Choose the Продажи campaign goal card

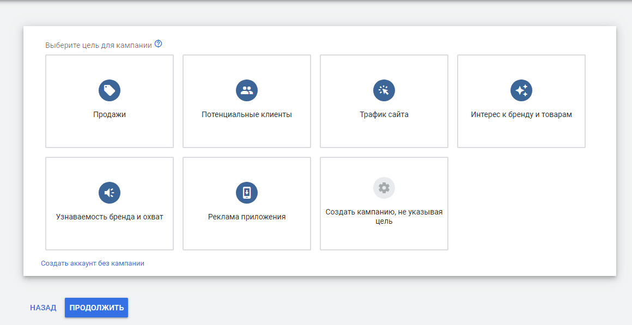pos(109,101)
